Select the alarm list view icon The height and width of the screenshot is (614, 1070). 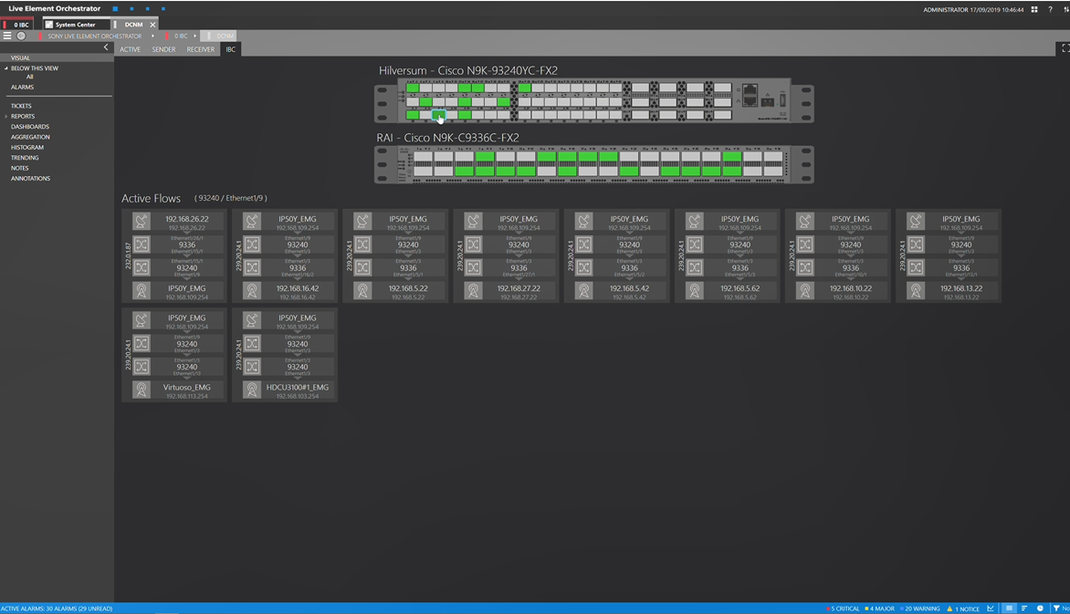(x=1009, y=609)
